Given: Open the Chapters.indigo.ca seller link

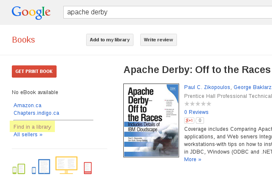Looking at the screenshot, I should click(36, 113).
